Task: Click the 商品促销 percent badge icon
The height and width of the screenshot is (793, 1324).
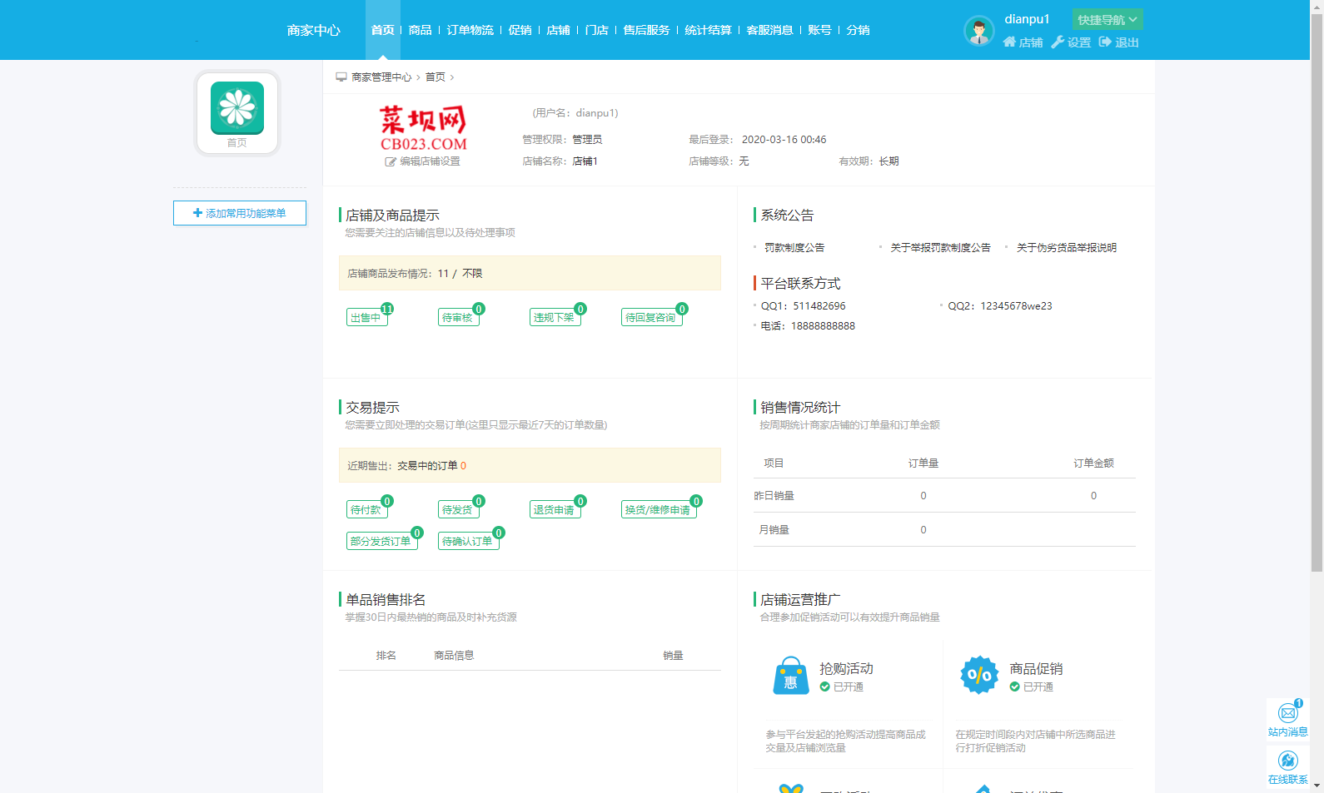Action: [980, 676]
